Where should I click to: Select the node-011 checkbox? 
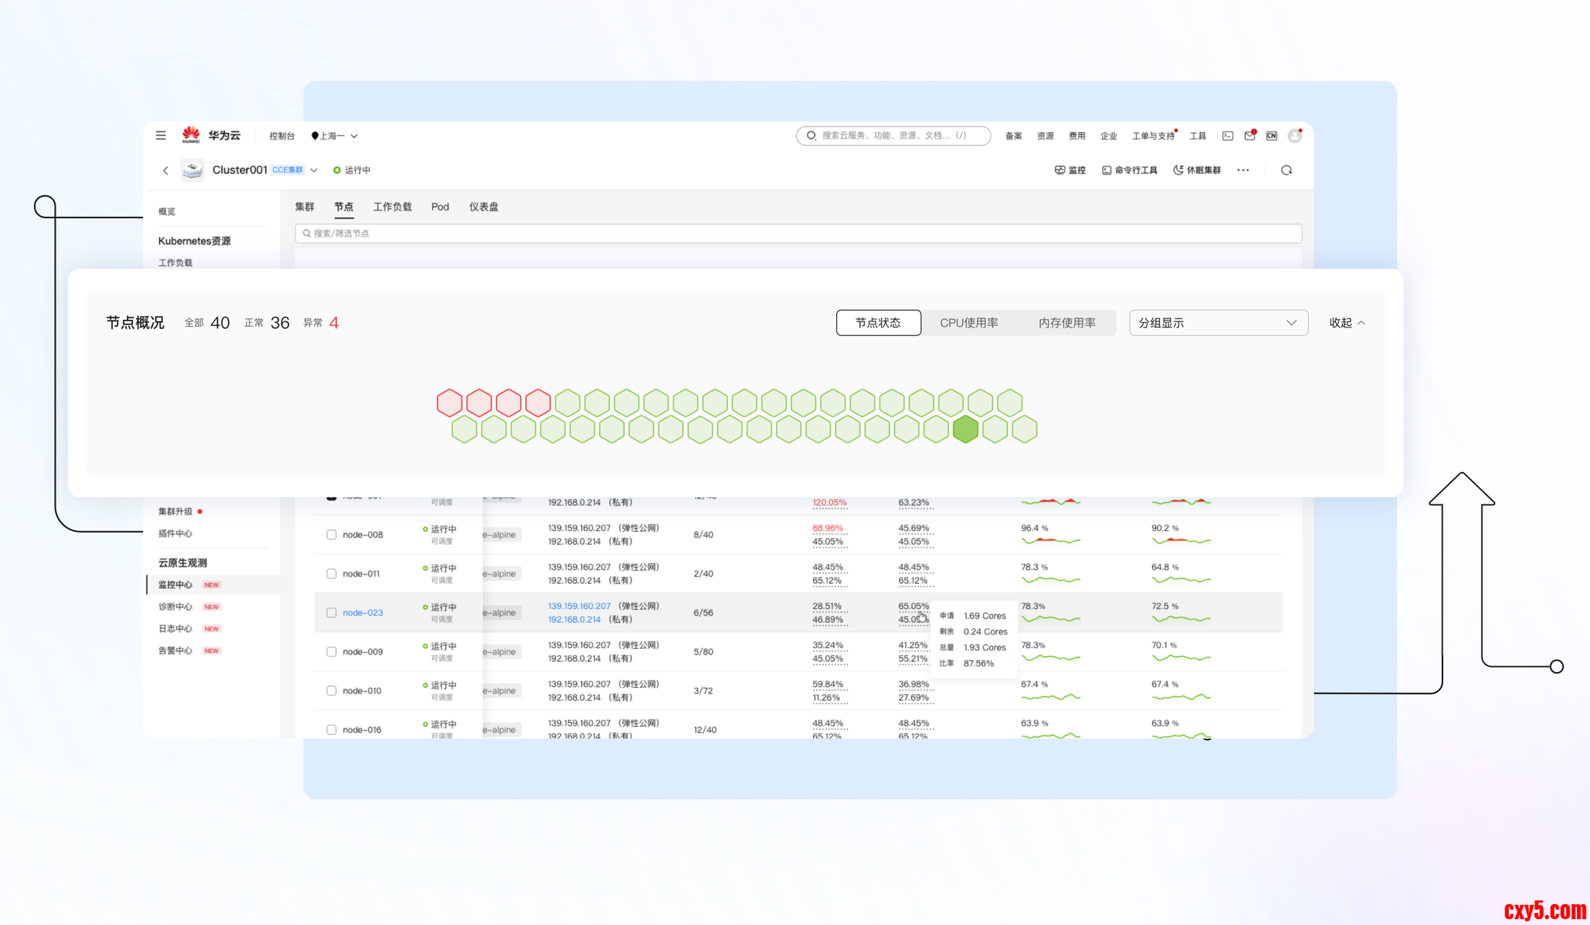click(x=331, y=574)
